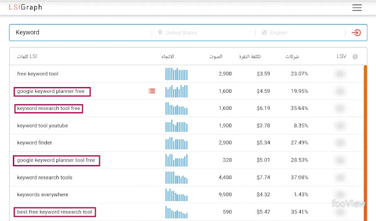Click the LSI كلمات column header
The height and width of the screenshot is (221, 376).
pos(27,56)
